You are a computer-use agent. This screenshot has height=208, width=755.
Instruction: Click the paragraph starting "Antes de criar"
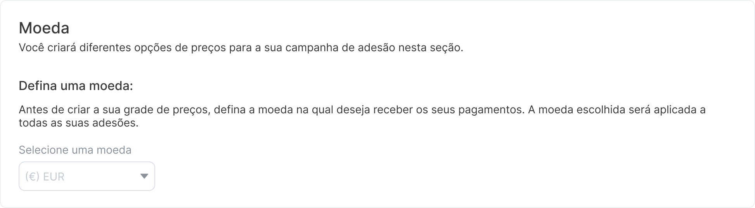[362, 110]
